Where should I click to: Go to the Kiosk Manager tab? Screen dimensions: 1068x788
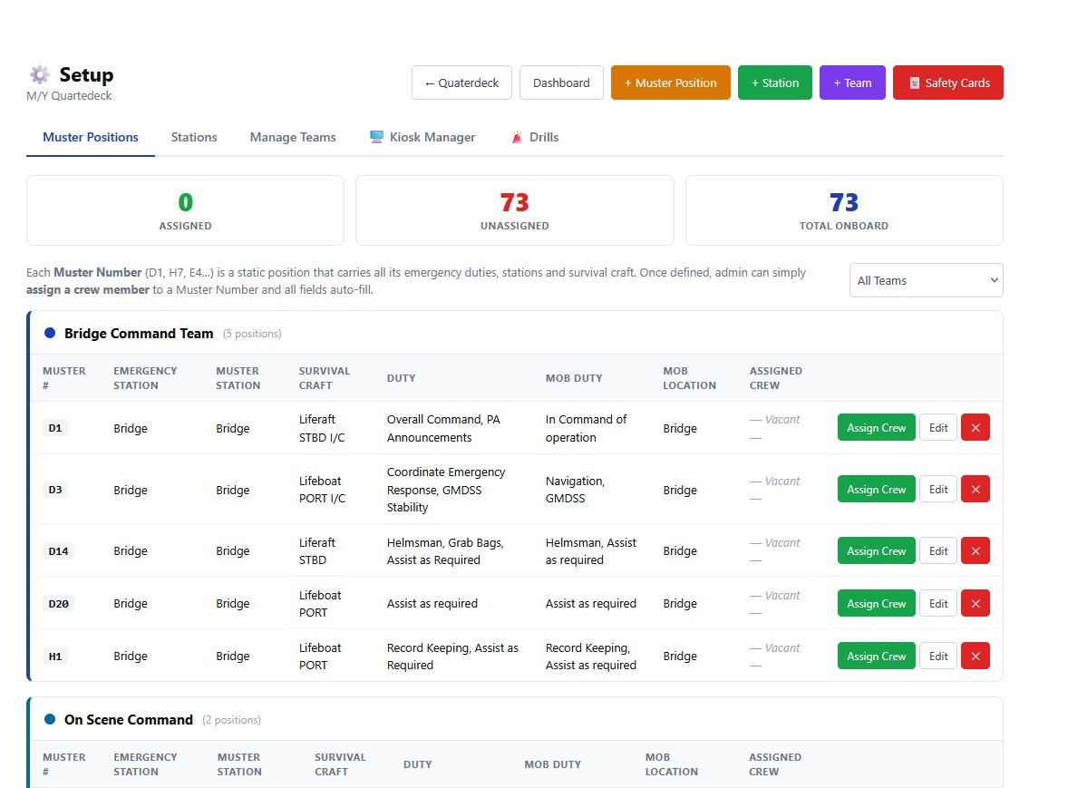(422, 137)
